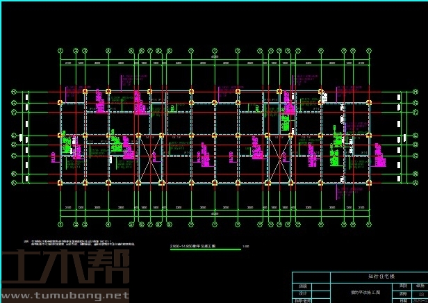This screenshot has width=428, height=303.
Task: Click the 日期 cell in title block
Action: tap(404, 300)
